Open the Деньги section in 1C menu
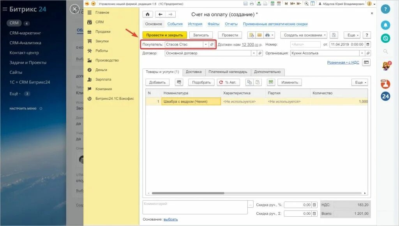Viewport: 399px width, 226px height. pos(101,70)
